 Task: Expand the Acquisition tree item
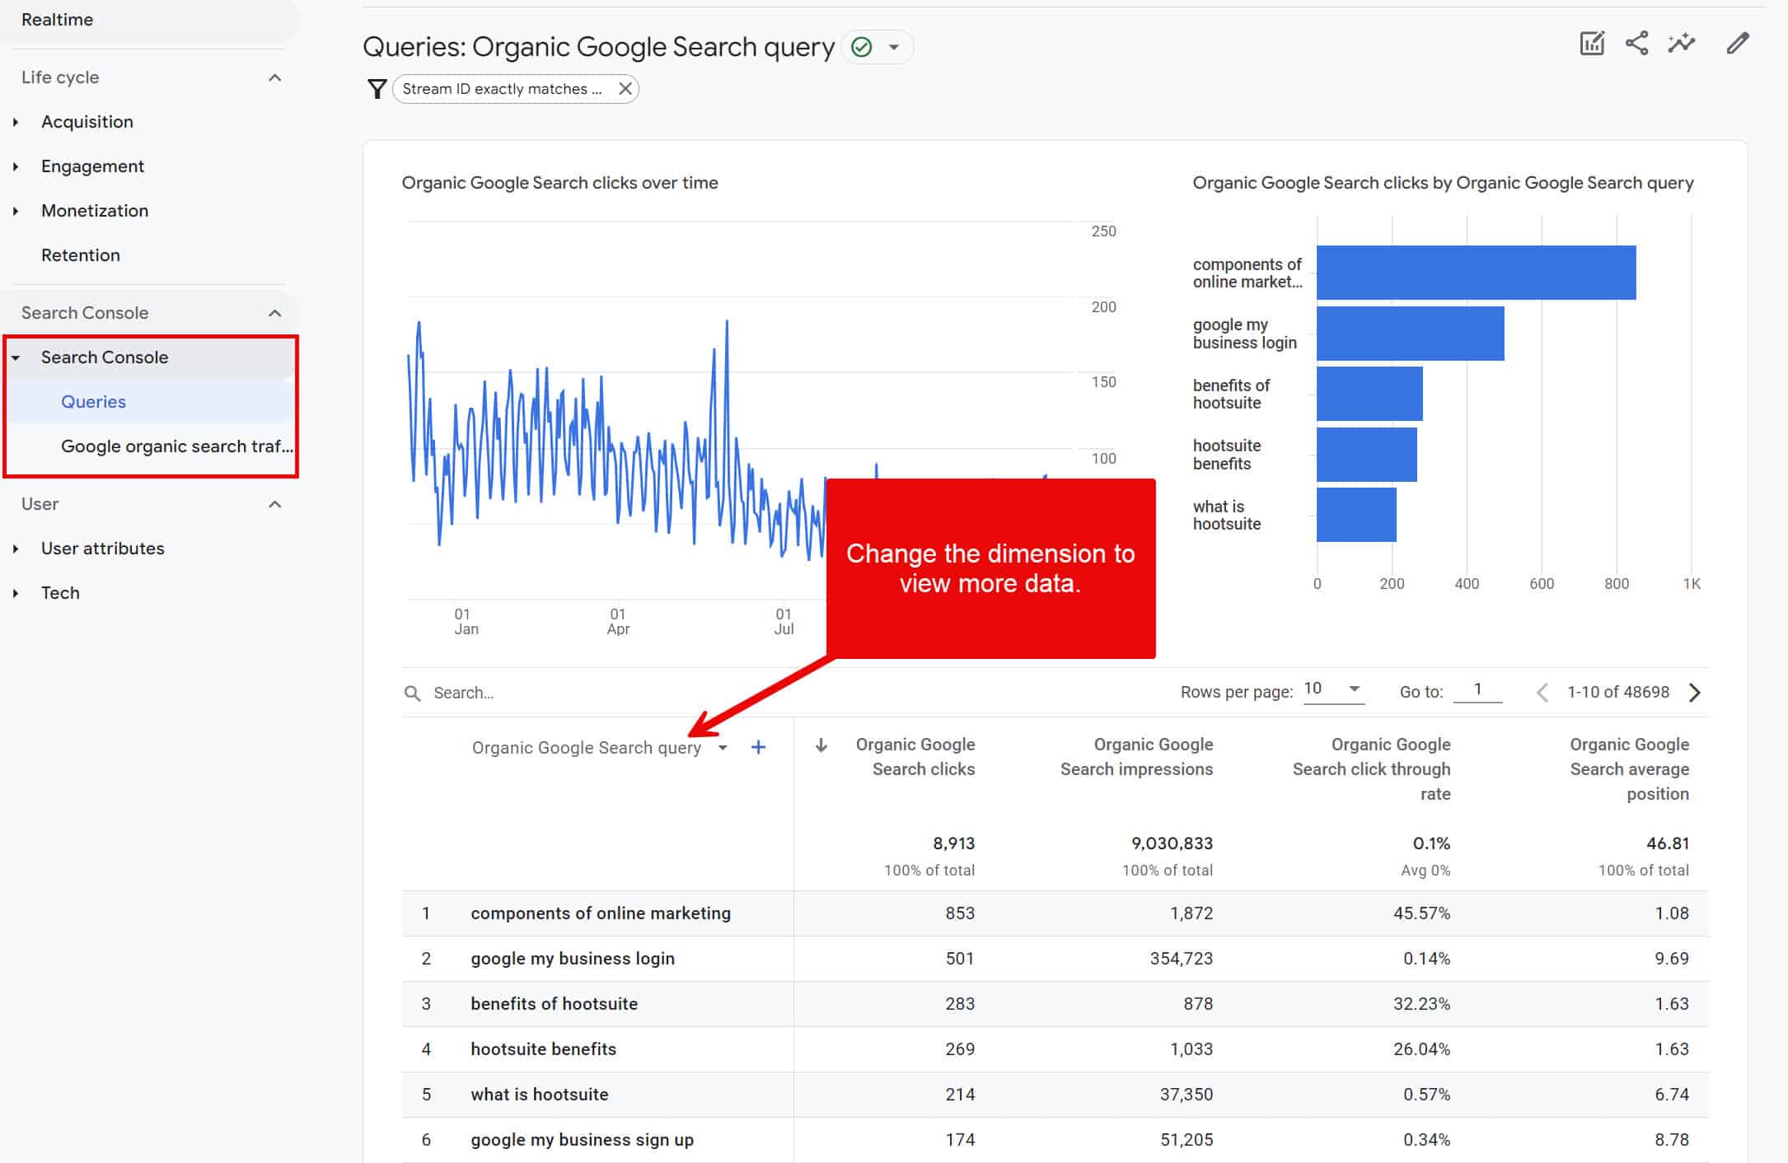pos(16,122)
